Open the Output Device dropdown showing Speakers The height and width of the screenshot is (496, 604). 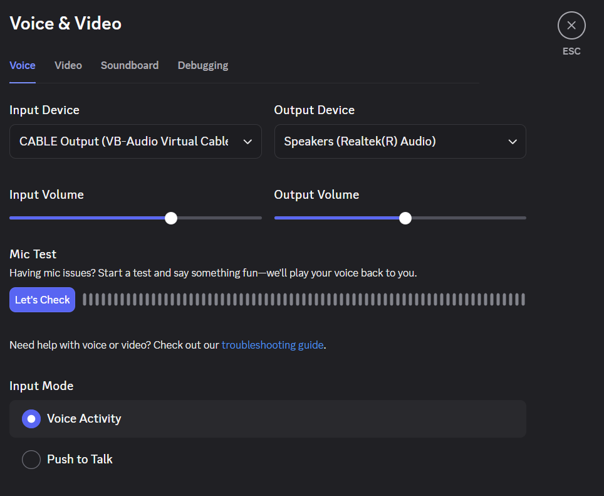click(400, 142)
